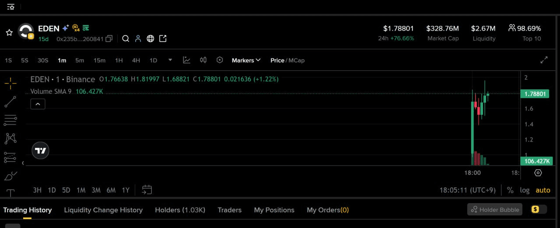Open the My Positions tab
Viewport: 560px width, 228px height.
(274, 210)
